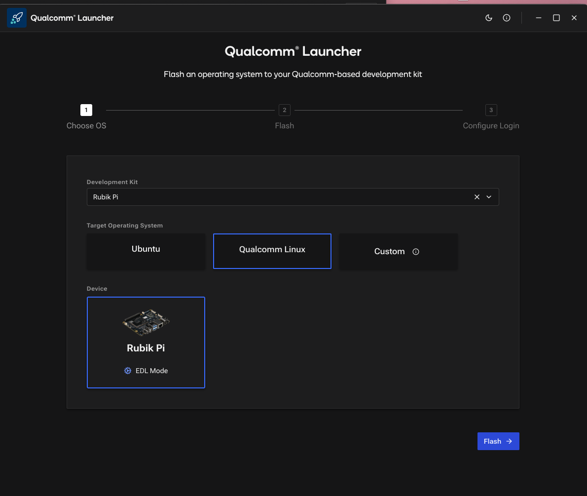Click the Development Kit field showing Rubik Pi
The height and width of the screenshot is (496, 587).
(293, 197)
